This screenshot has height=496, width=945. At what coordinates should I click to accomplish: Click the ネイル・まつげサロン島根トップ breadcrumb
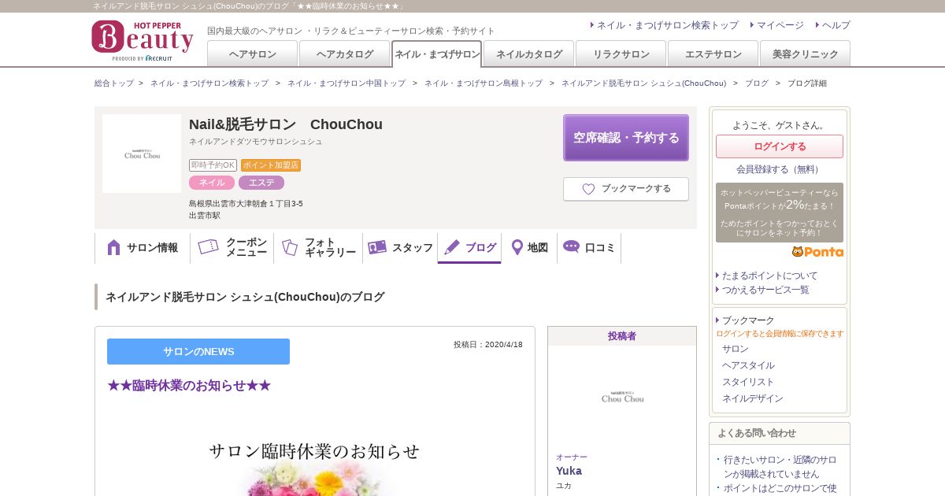484,83
